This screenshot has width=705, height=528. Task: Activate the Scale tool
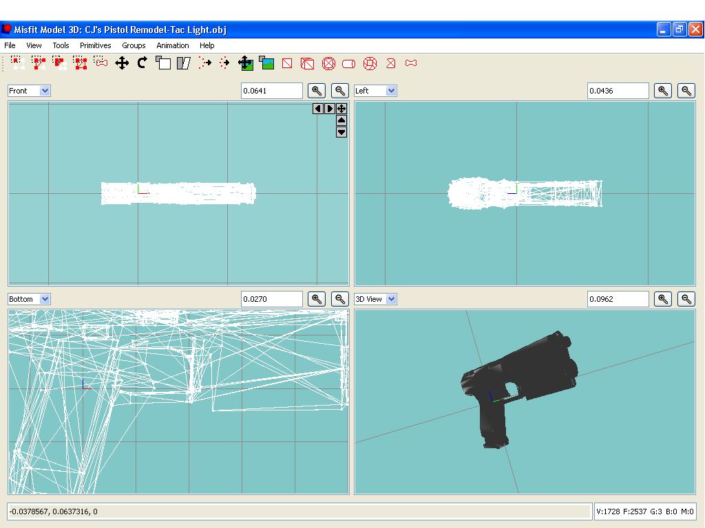click(163, 63)
